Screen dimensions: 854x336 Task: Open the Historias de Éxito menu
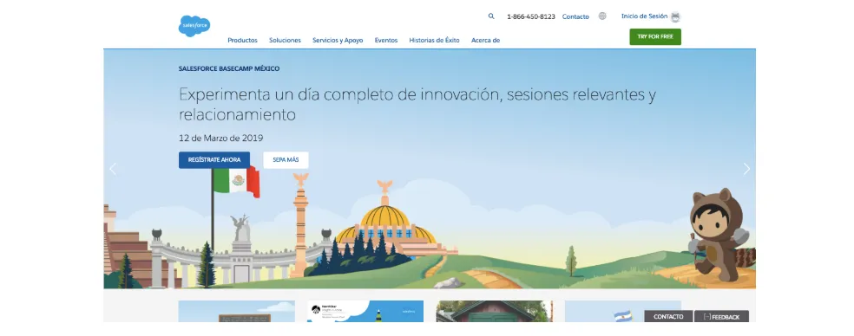coord(434,40)
